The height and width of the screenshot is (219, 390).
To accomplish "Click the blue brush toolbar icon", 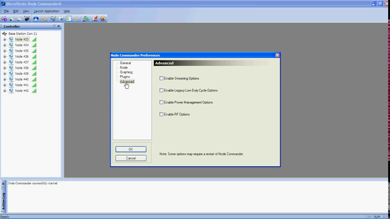I will (53, 19).
